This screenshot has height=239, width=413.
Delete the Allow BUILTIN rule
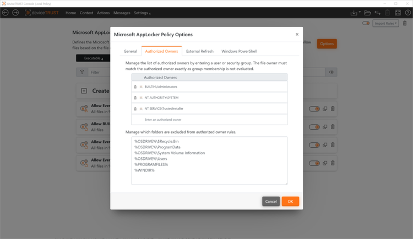333,127
